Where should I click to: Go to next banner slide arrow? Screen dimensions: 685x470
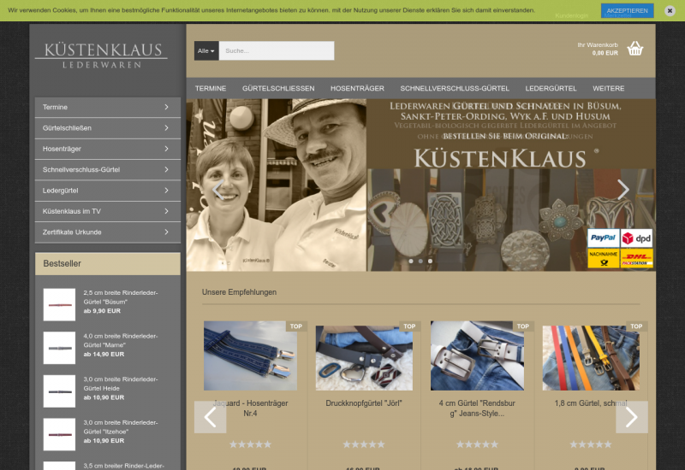pyautogui.click(x=622, y=190)
